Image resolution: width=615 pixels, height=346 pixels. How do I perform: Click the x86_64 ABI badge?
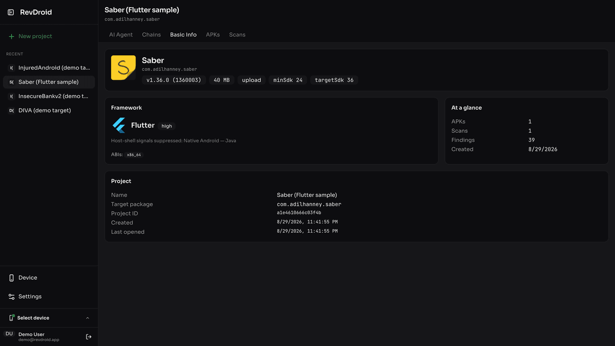click(x=134, y=155)
